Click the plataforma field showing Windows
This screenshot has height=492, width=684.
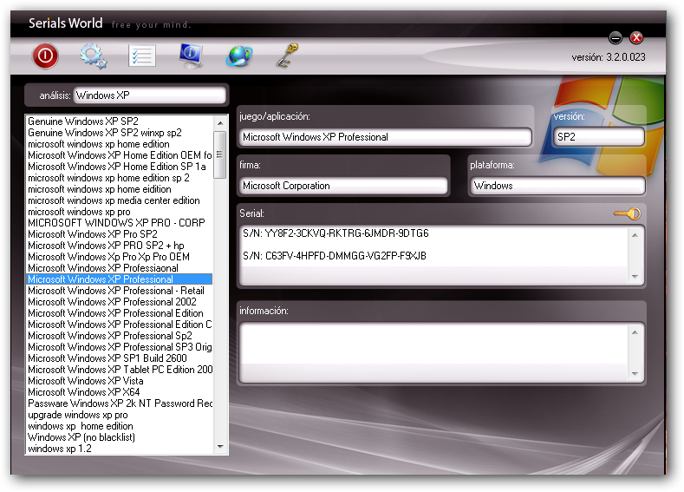pos(557,186)
